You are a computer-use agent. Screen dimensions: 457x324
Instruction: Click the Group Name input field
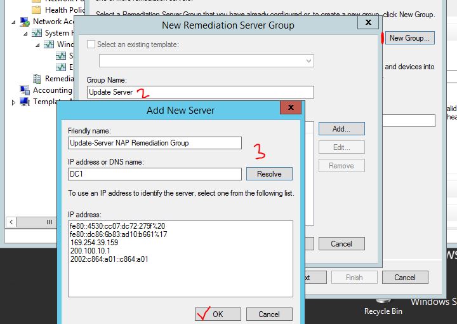coord(200,92)
